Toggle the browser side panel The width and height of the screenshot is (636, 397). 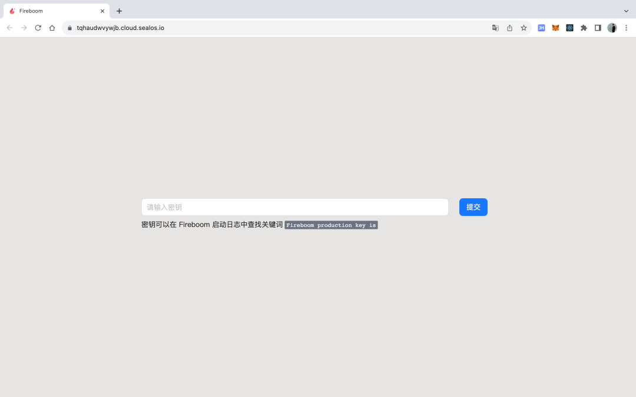click(x=598, y=28)
